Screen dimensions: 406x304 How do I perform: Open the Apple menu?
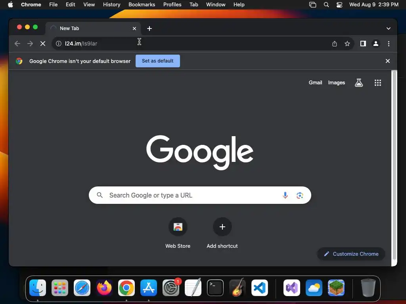click(10, 4)
